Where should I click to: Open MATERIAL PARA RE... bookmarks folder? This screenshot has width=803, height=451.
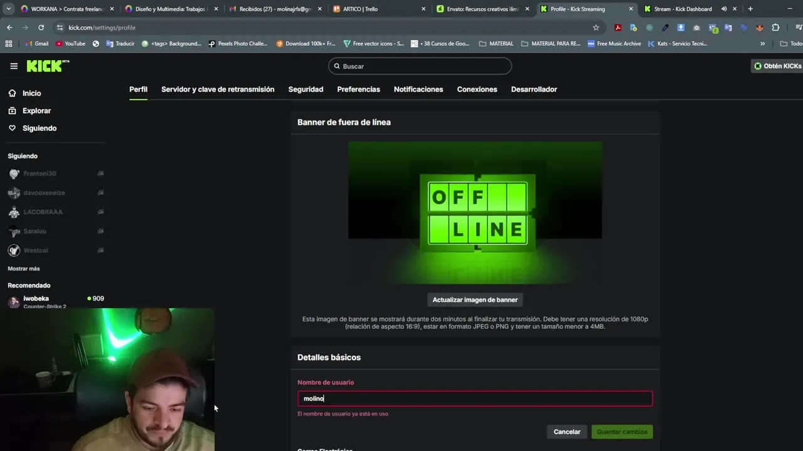pyautogui.click(x=551, y=44)
